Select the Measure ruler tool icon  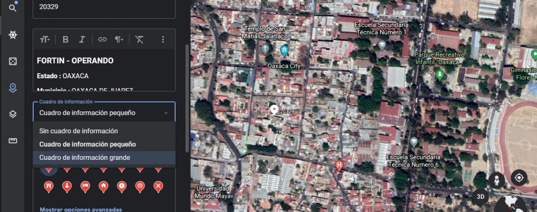[x=13, y=141]
